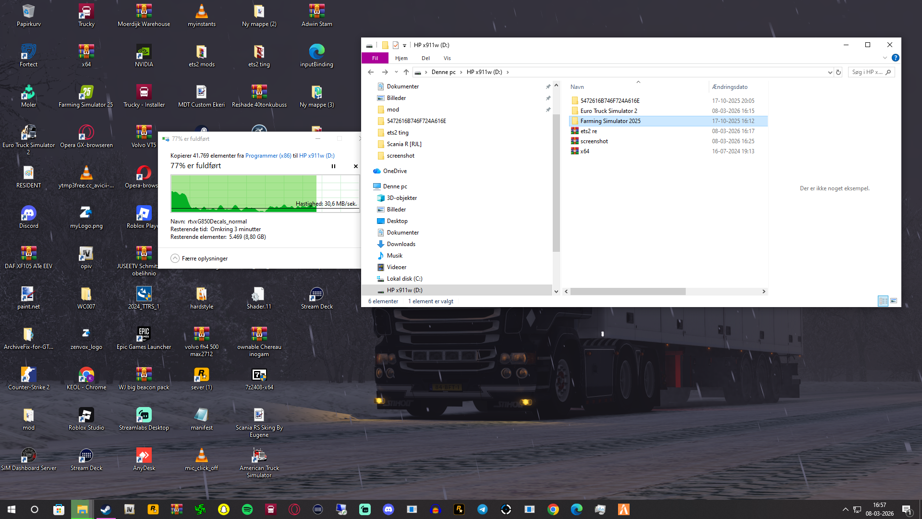Viewport: 922px width, 519px height.
Task: Click the search box in HP x911w
Action: tap(867, 72)
